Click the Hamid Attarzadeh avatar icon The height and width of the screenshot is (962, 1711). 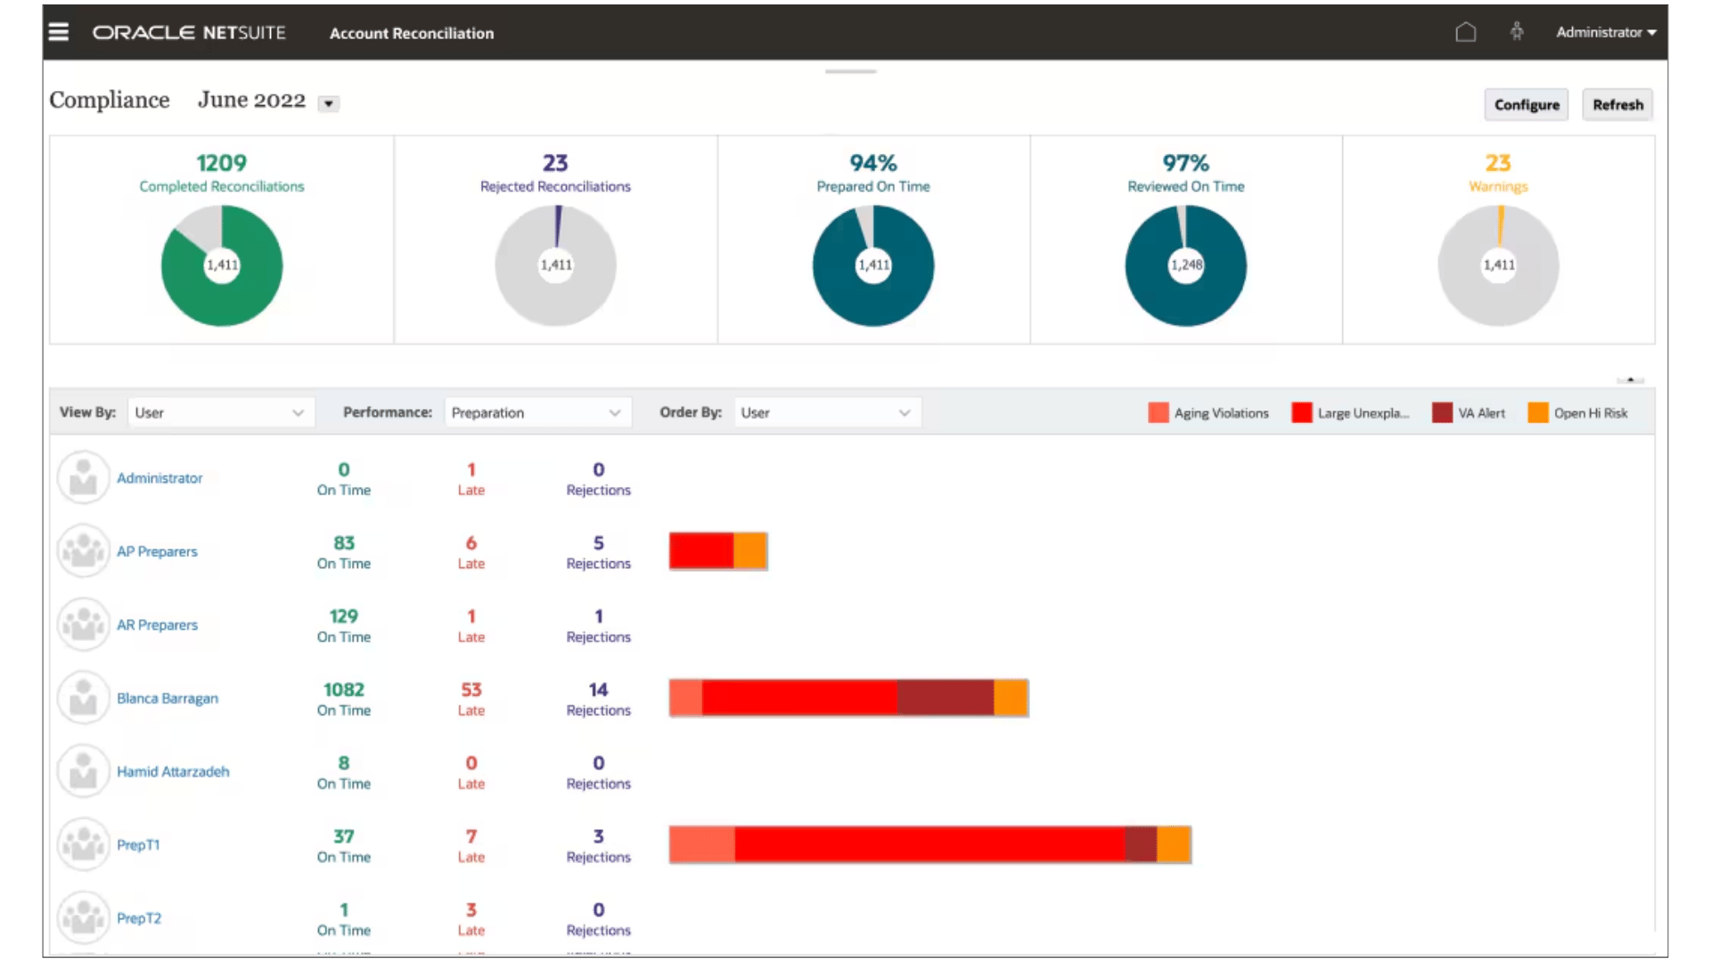(x=83, y=771)
